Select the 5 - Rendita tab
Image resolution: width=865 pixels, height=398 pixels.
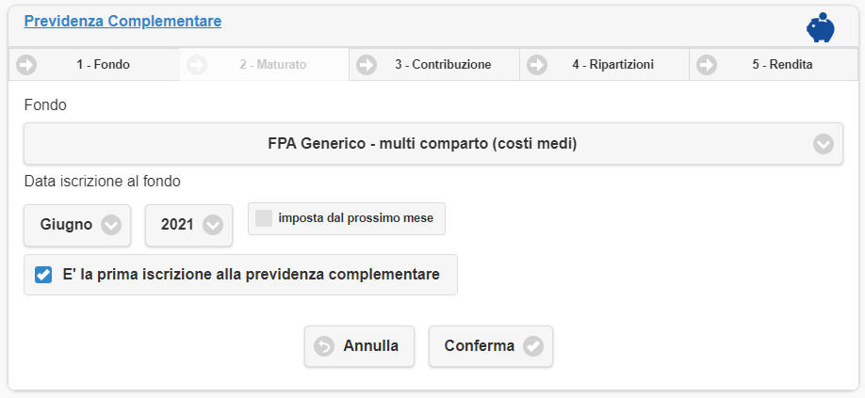(x=782, y=65)
